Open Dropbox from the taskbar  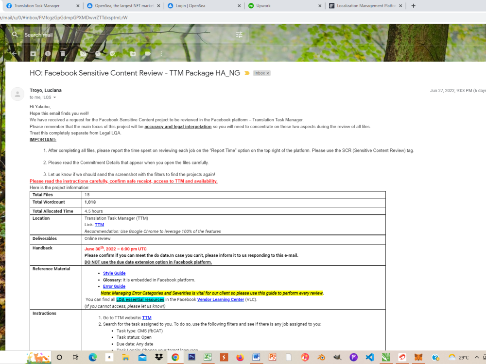click(159, 358)
